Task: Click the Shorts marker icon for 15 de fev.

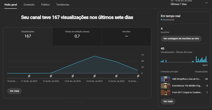Action: point(116,76)
